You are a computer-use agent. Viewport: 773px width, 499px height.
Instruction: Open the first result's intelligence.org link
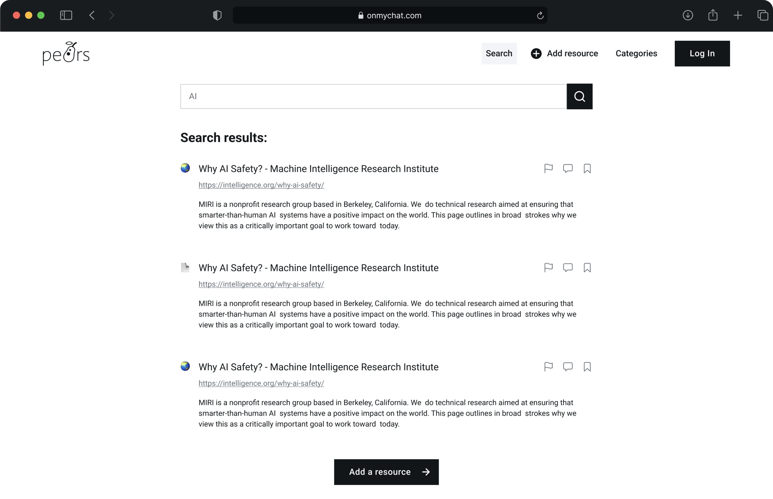(x=261, y=185)
